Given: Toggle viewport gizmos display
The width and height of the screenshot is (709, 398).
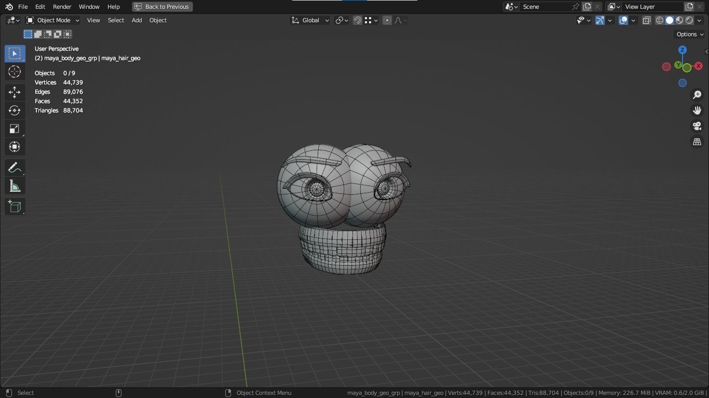Looking at the screenshot, I should point(600,20).
